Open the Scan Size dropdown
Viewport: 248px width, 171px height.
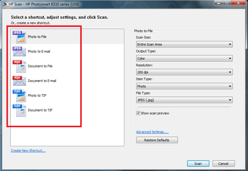[x=184, y=44]
